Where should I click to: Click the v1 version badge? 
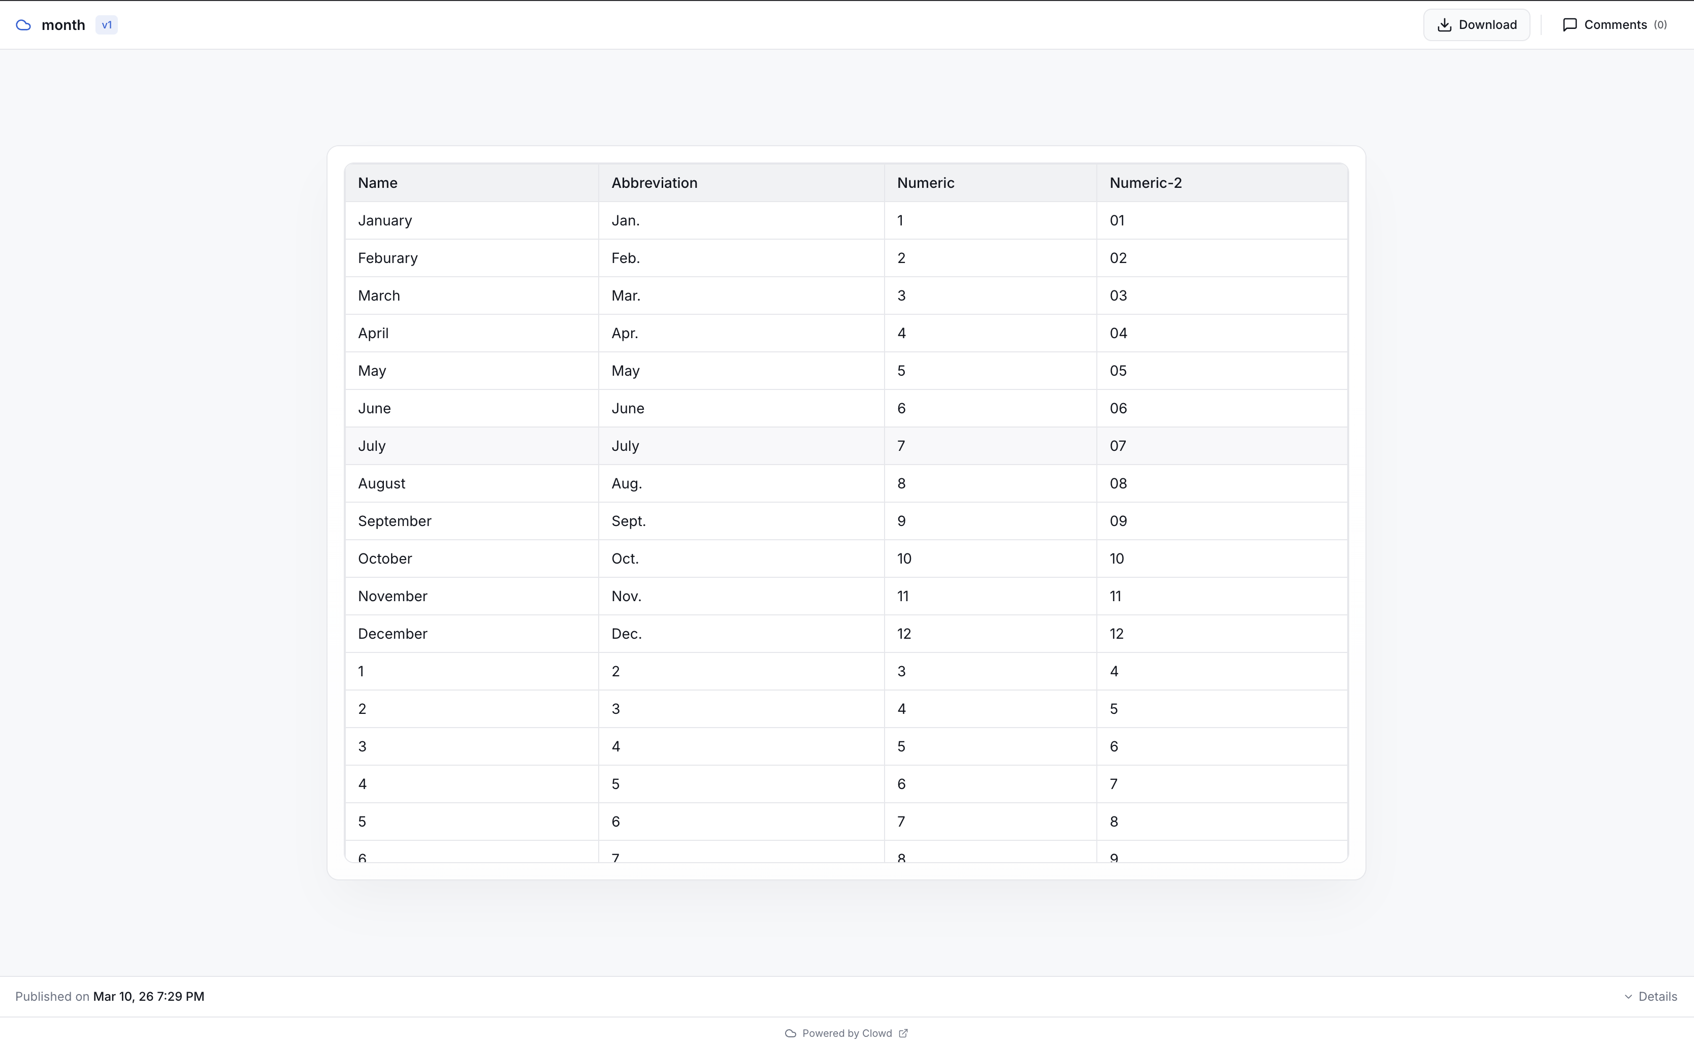click(x=107, y=25)
